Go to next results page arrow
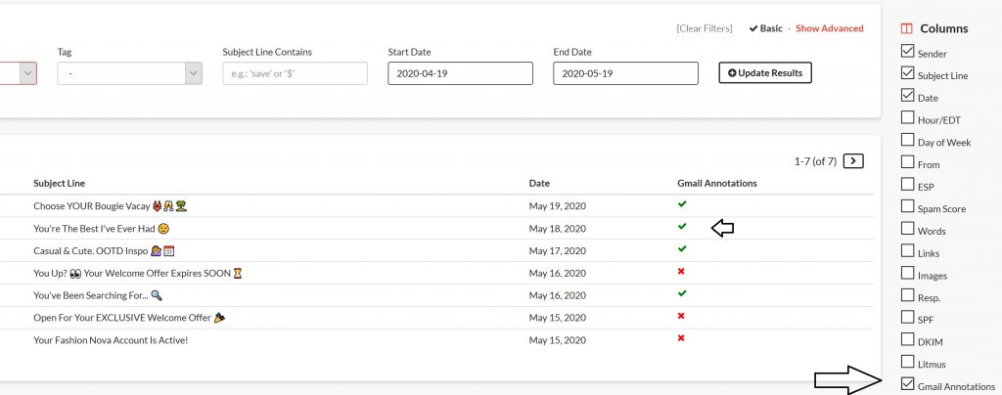1002x395 pixels. point(852,160)
